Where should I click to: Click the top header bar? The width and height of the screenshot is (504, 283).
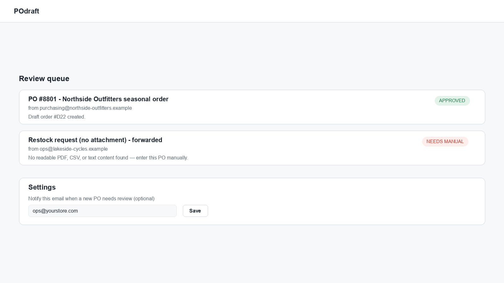252,11
